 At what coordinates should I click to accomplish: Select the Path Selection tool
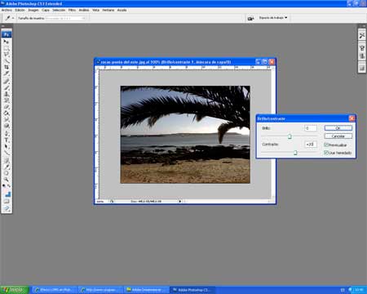coord(7,146)
